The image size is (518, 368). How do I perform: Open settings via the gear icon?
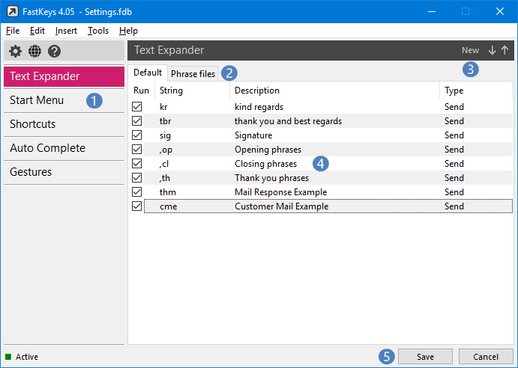(15, 51)
